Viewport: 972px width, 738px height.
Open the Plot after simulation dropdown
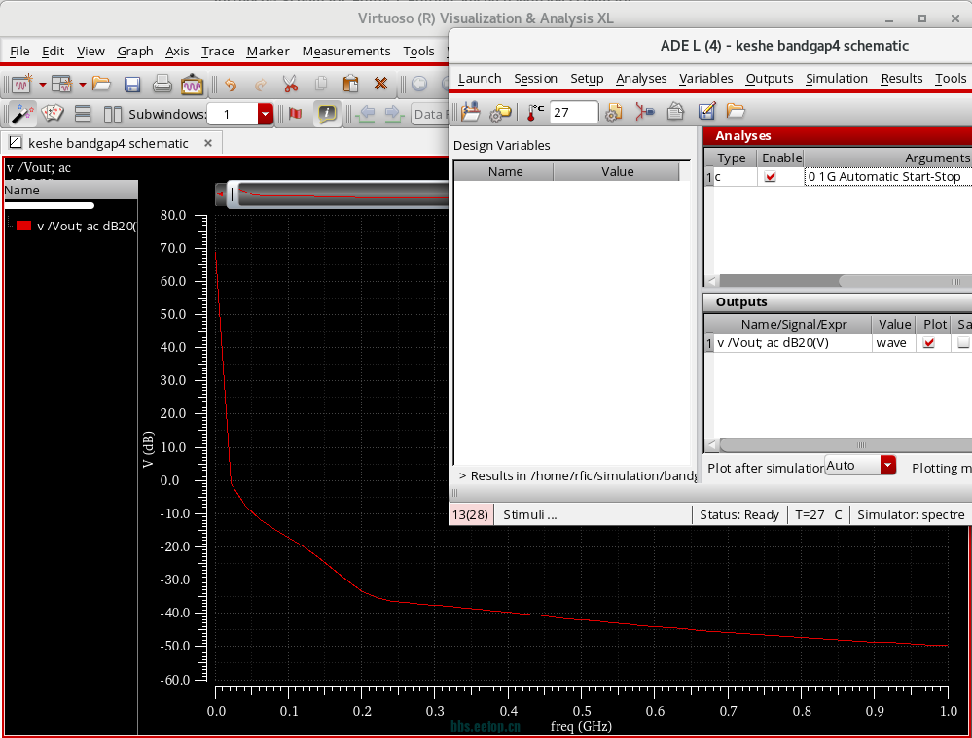click(887, 465)
